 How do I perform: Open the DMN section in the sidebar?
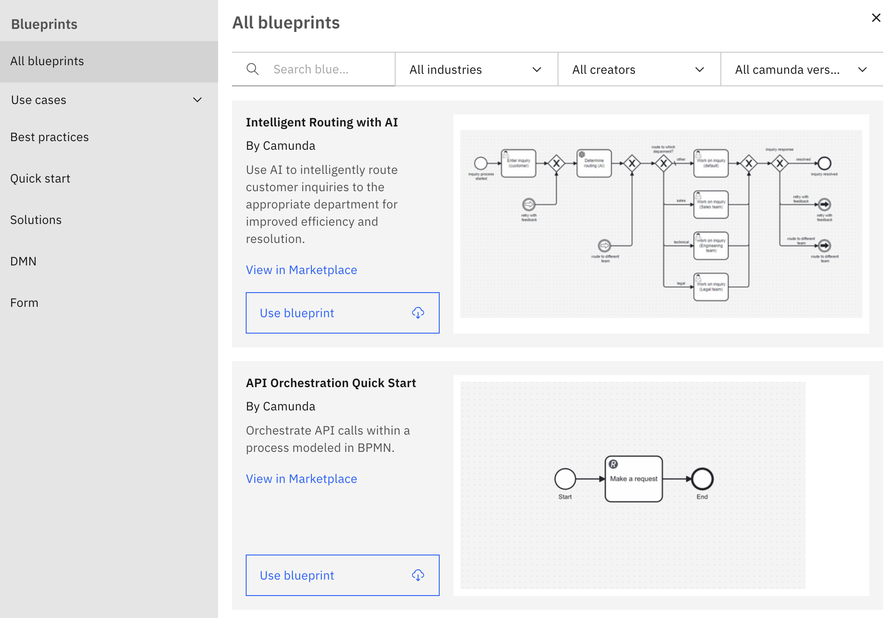point(23,261)
